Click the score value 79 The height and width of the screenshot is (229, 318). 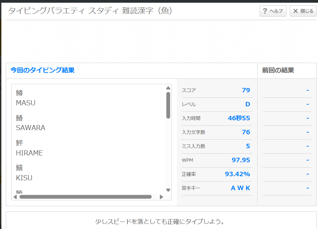coord(246,90)
